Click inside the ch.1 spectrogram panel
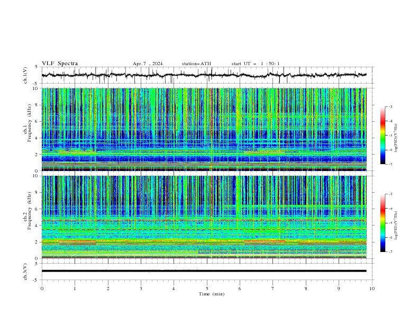The width and height of the screenshot is (419, 324). coord(204,129)
